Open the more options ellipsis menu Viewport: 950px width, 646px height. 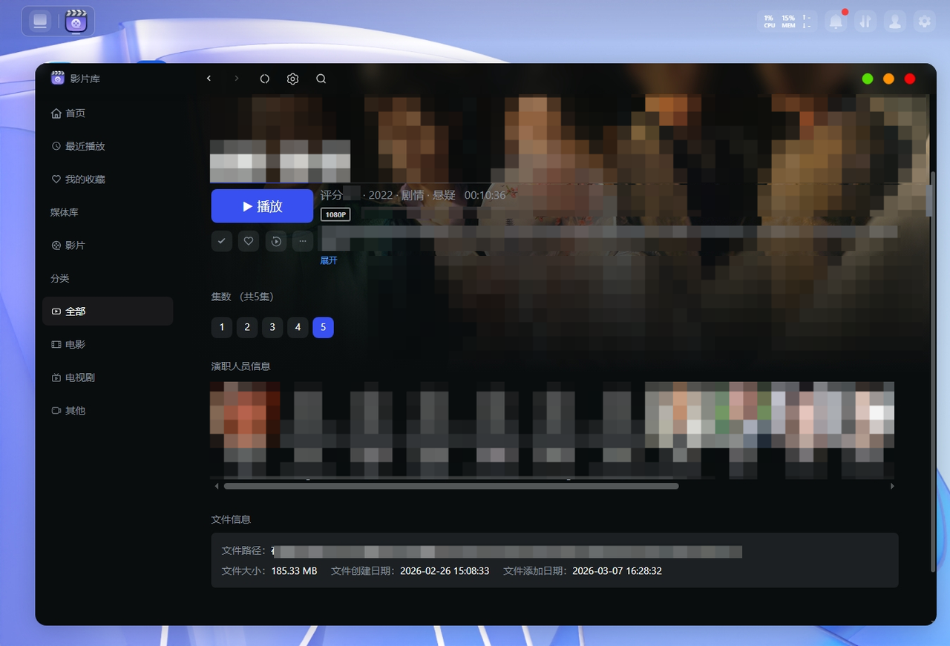tap(303, 241)
